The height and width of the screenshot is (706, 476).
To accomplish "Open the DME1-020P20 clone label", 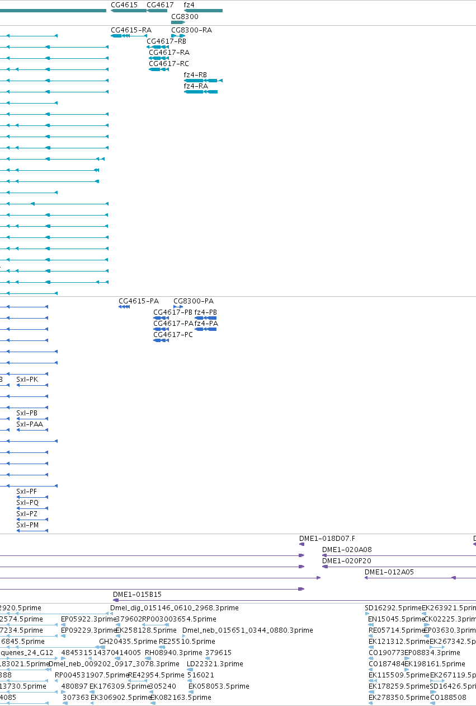I will pos(347,561).
